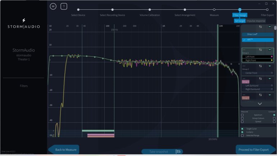Open the help question mark icon
This screenshot has width=277, height=156.
64,6
